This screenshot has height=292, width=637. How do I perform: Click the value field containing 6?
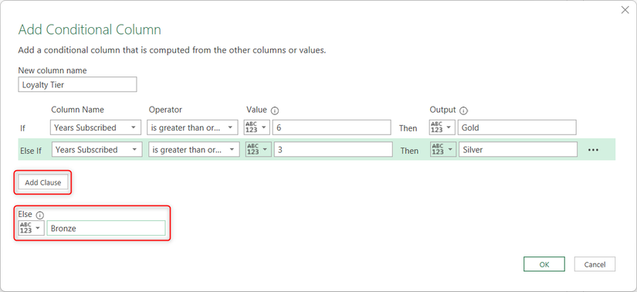pyautogui.click(x=331, y=127)
